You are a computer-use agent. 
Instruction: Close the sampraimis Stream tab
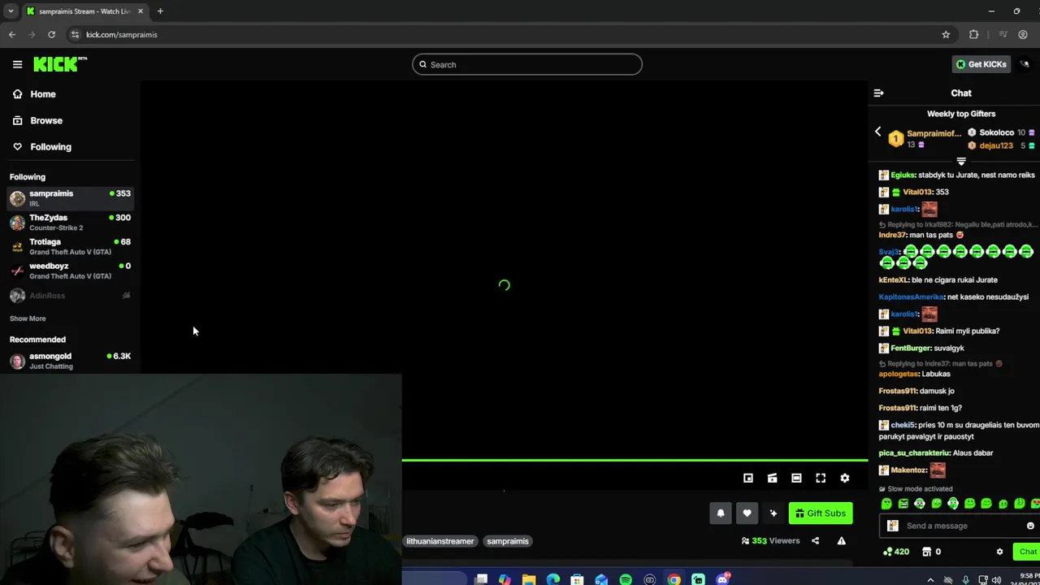[x=141, y=11]
